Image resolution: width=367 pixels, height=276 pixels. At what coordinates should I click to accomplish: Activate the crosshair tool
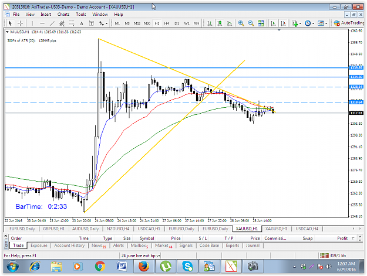20,23
